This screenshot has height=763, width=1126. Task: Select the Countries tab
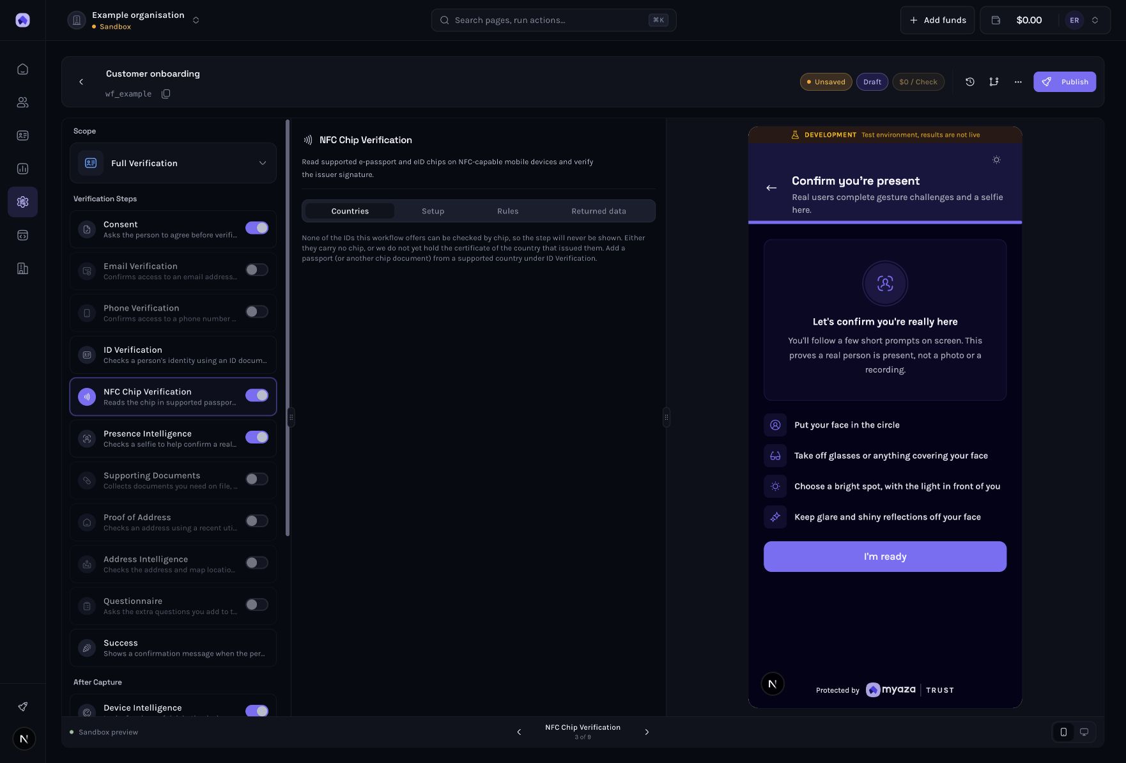coord(350,211)
